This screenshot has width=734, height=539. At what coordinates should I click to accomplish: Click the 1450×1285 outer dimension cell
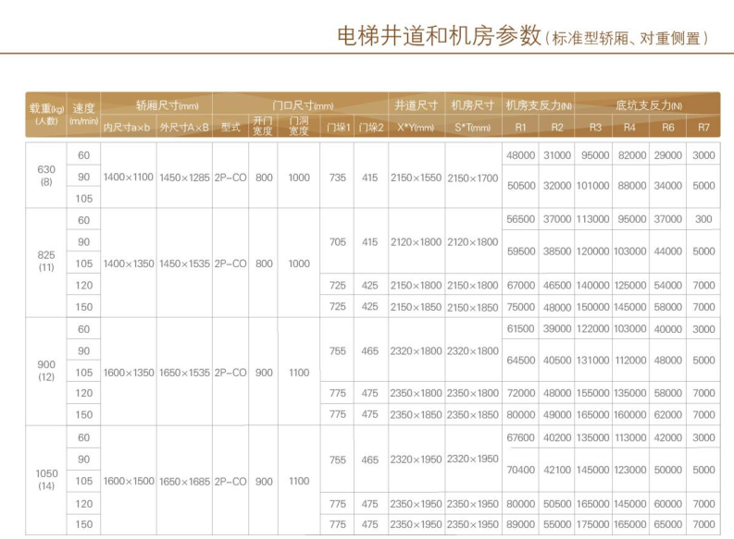[x=184, y=177]
